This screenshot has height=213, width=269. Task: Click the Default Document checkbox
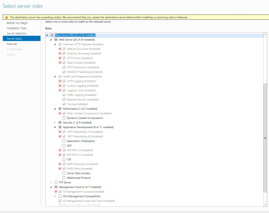coord(64,49)
